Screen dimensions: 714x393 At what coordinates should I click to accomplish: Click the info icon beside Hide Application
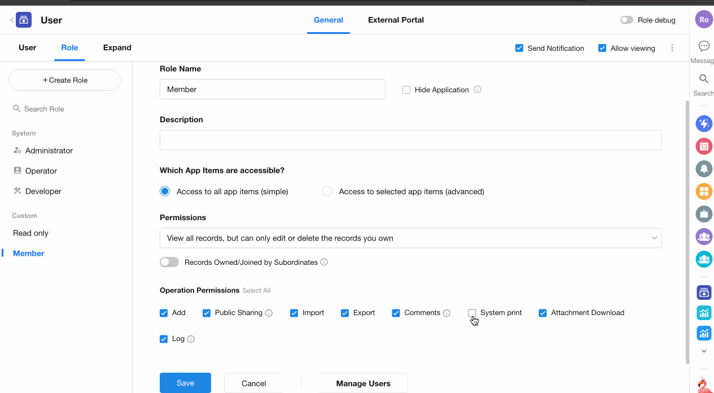478,89
